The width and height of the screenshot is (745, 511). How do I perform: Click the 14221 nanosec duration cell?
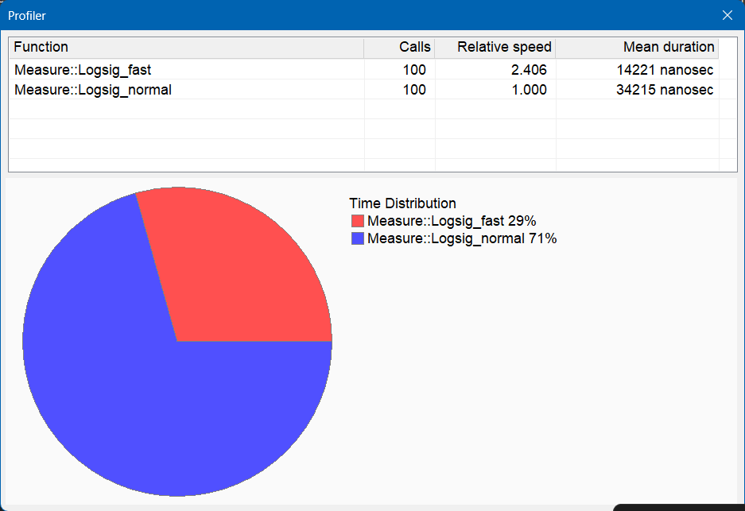(x=665, y=70)
